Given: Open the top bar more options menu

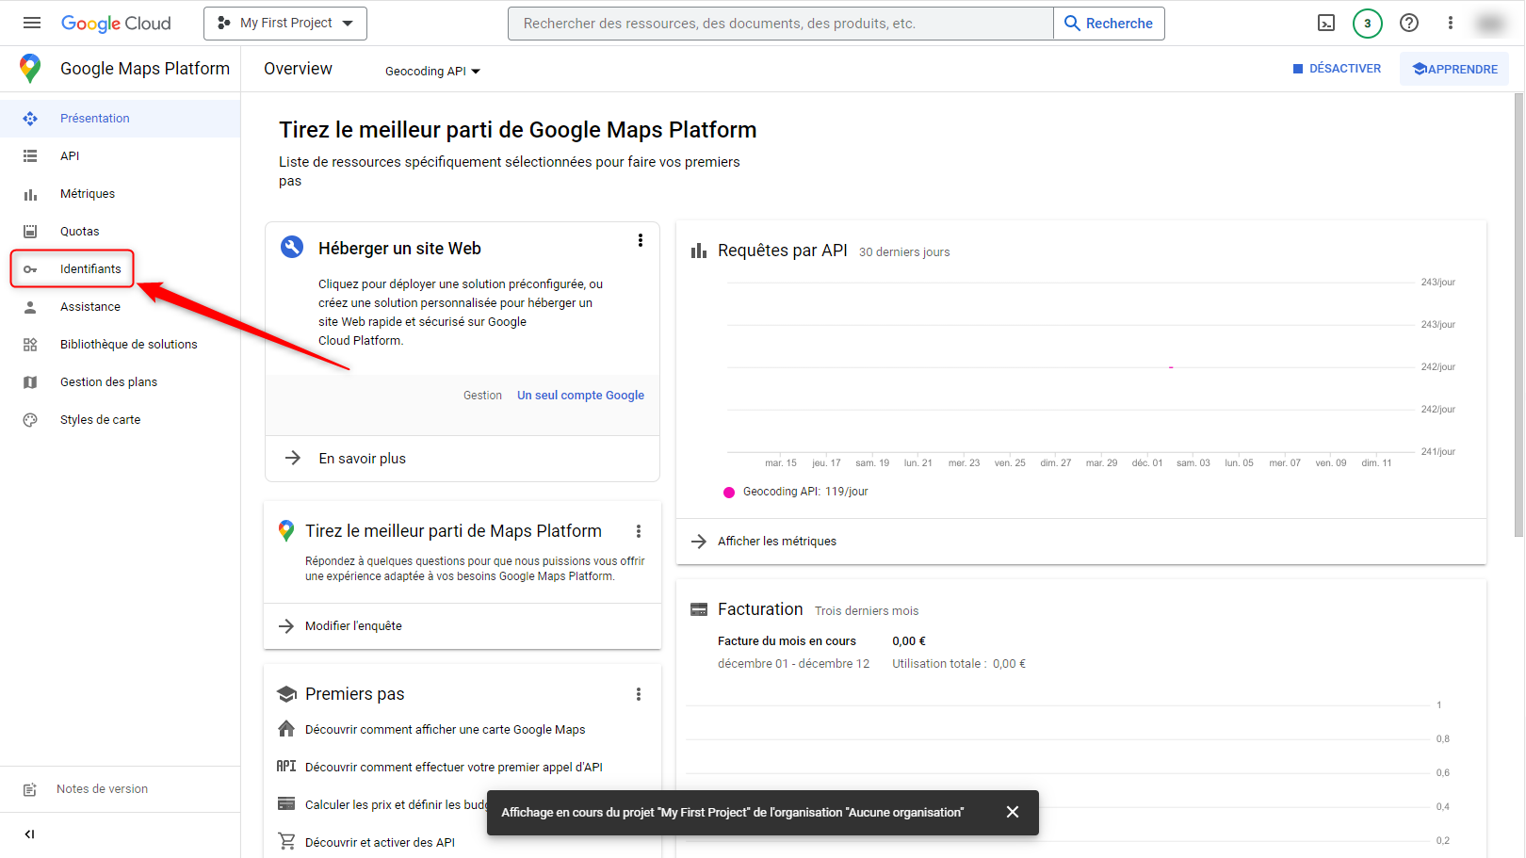Looking at the screenshot, I should coord(1451,24).
